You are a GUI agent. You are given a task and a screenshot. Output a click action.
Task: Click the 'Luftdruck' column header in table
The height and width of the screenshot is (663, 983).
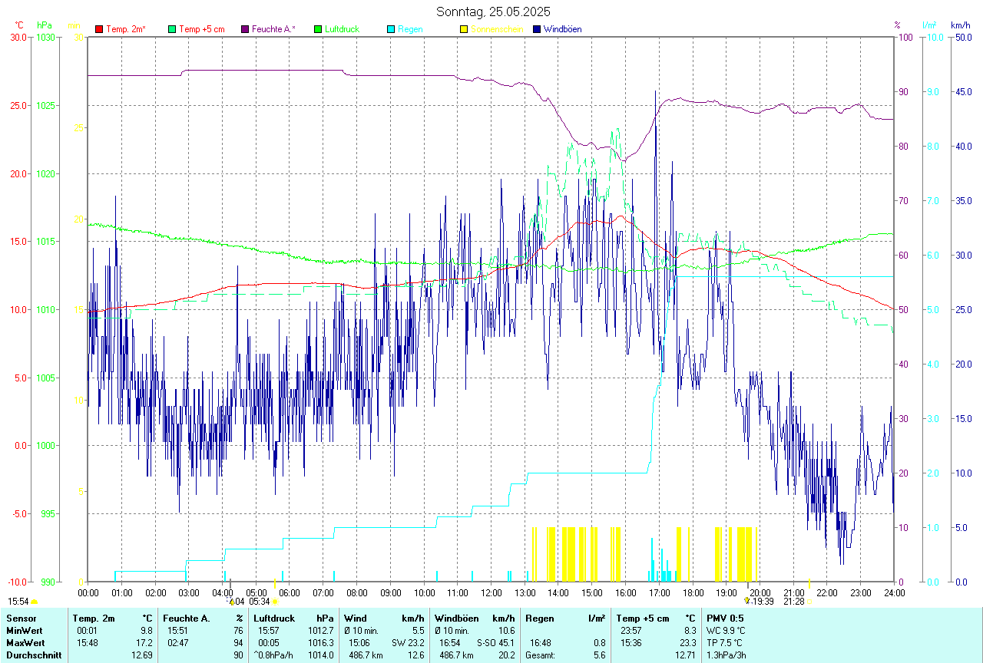274,618
